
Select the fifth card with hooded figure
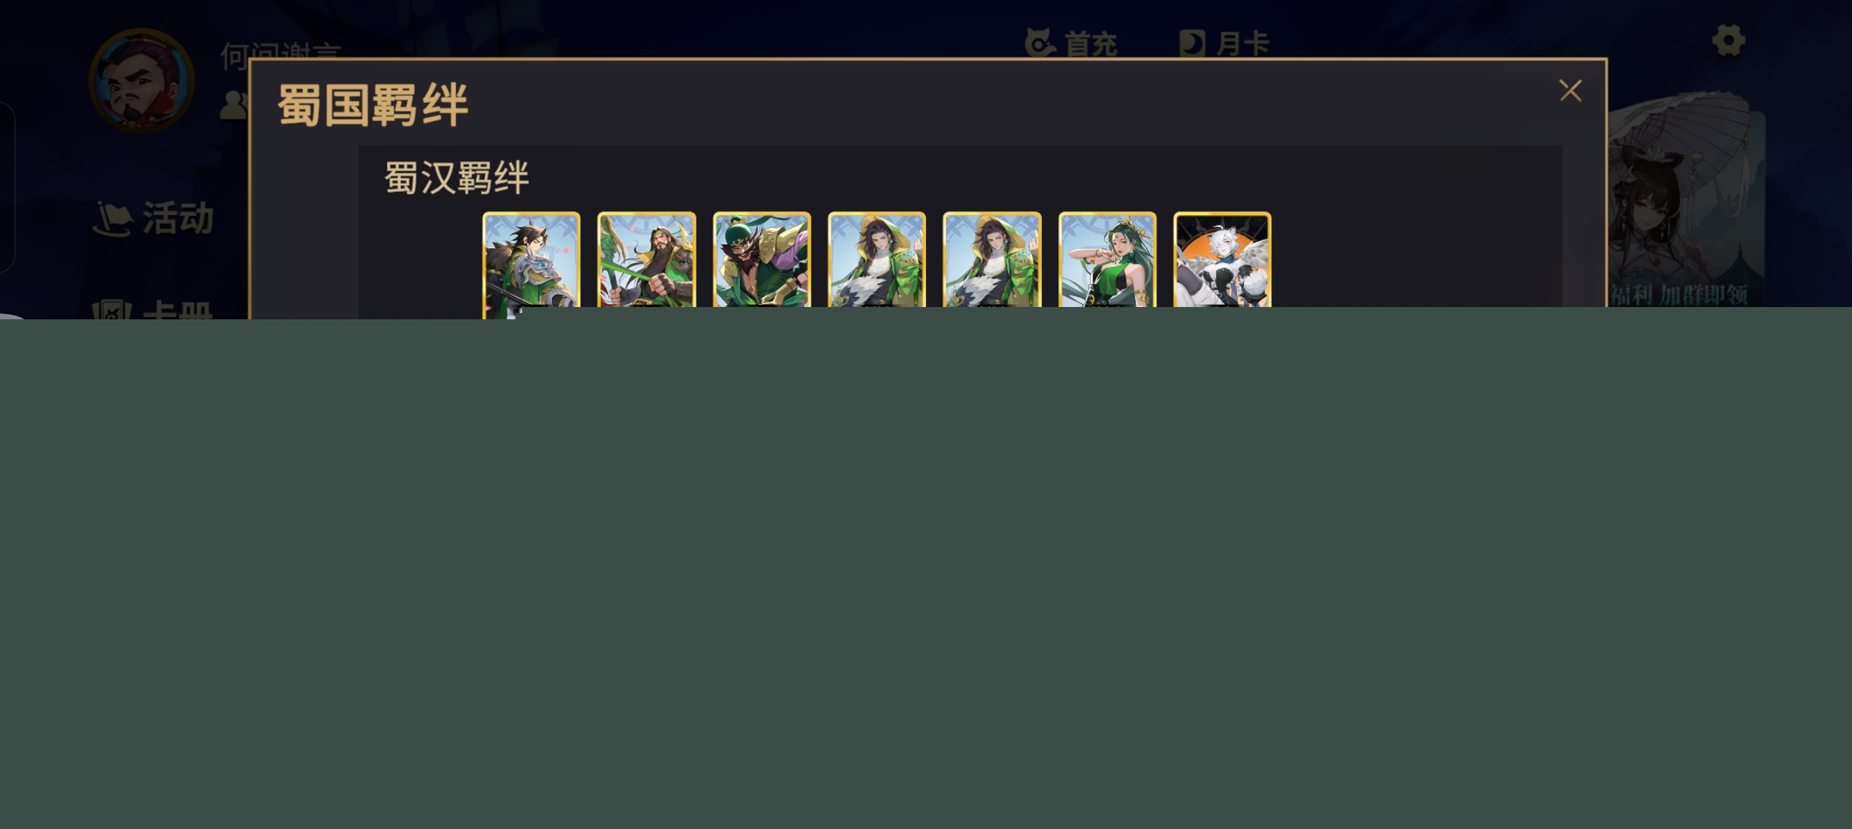992,261
